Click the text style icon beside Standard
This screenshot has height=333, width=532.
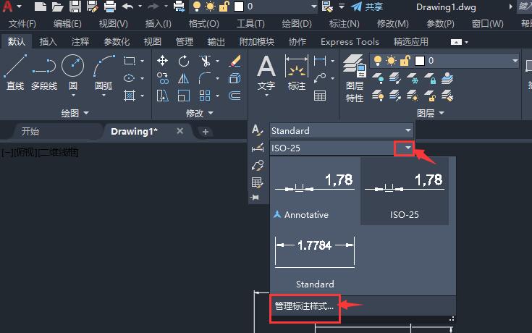pyautogui.click(x=257, y=130)
